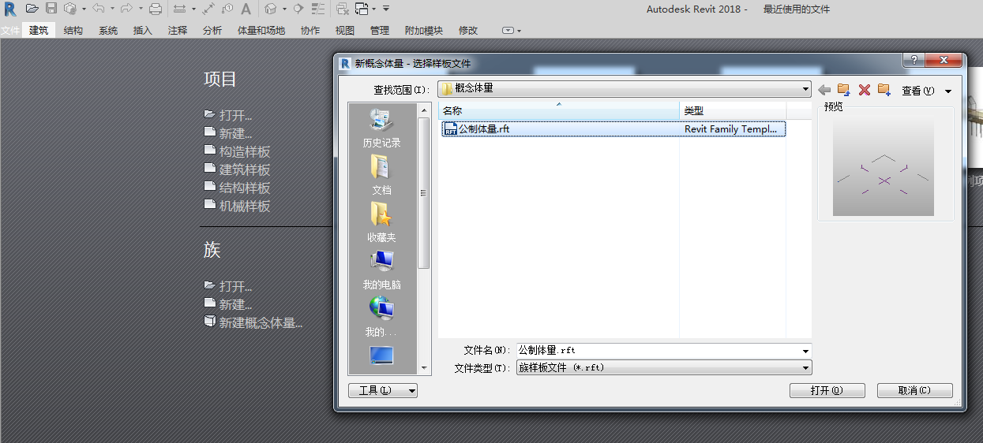Select the Text tool (A) in toolbar
The width and height of the screenshot is (983, 443).
246,9
